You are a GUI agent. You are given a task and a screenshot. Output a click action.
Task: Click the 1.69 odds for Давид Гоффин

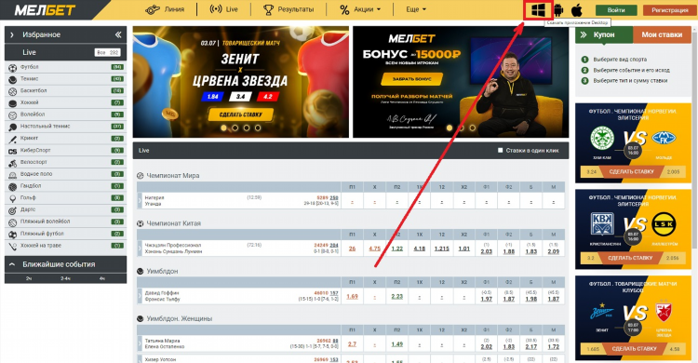point(352,296)
